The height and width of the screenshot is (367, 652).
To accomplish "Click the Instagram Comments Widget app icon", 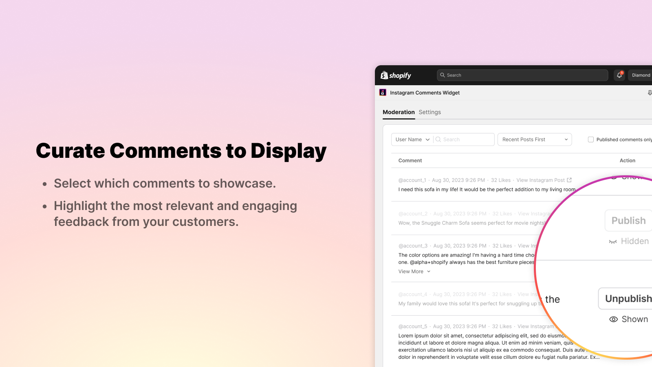I will pos(382,93).
